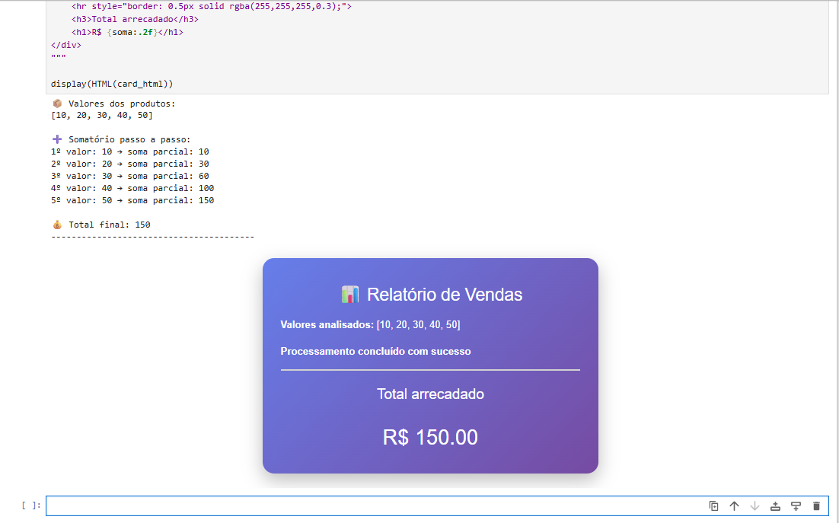The height and width of the screenshot is (523, 839).
Task: Click the 'Valores analisados' line in card
Action: coord(370,324)
